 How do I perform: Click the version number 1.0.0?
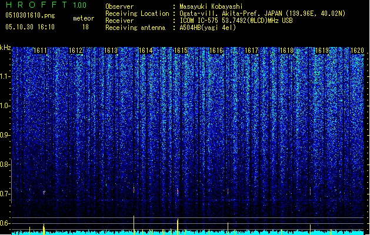(79, 5)
